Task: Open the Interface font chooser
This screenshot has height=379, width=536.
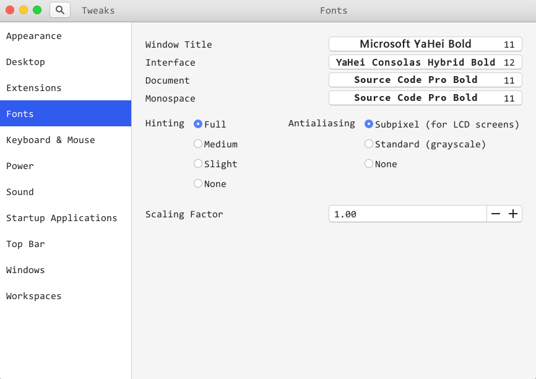Action: (x=425, y=63)
